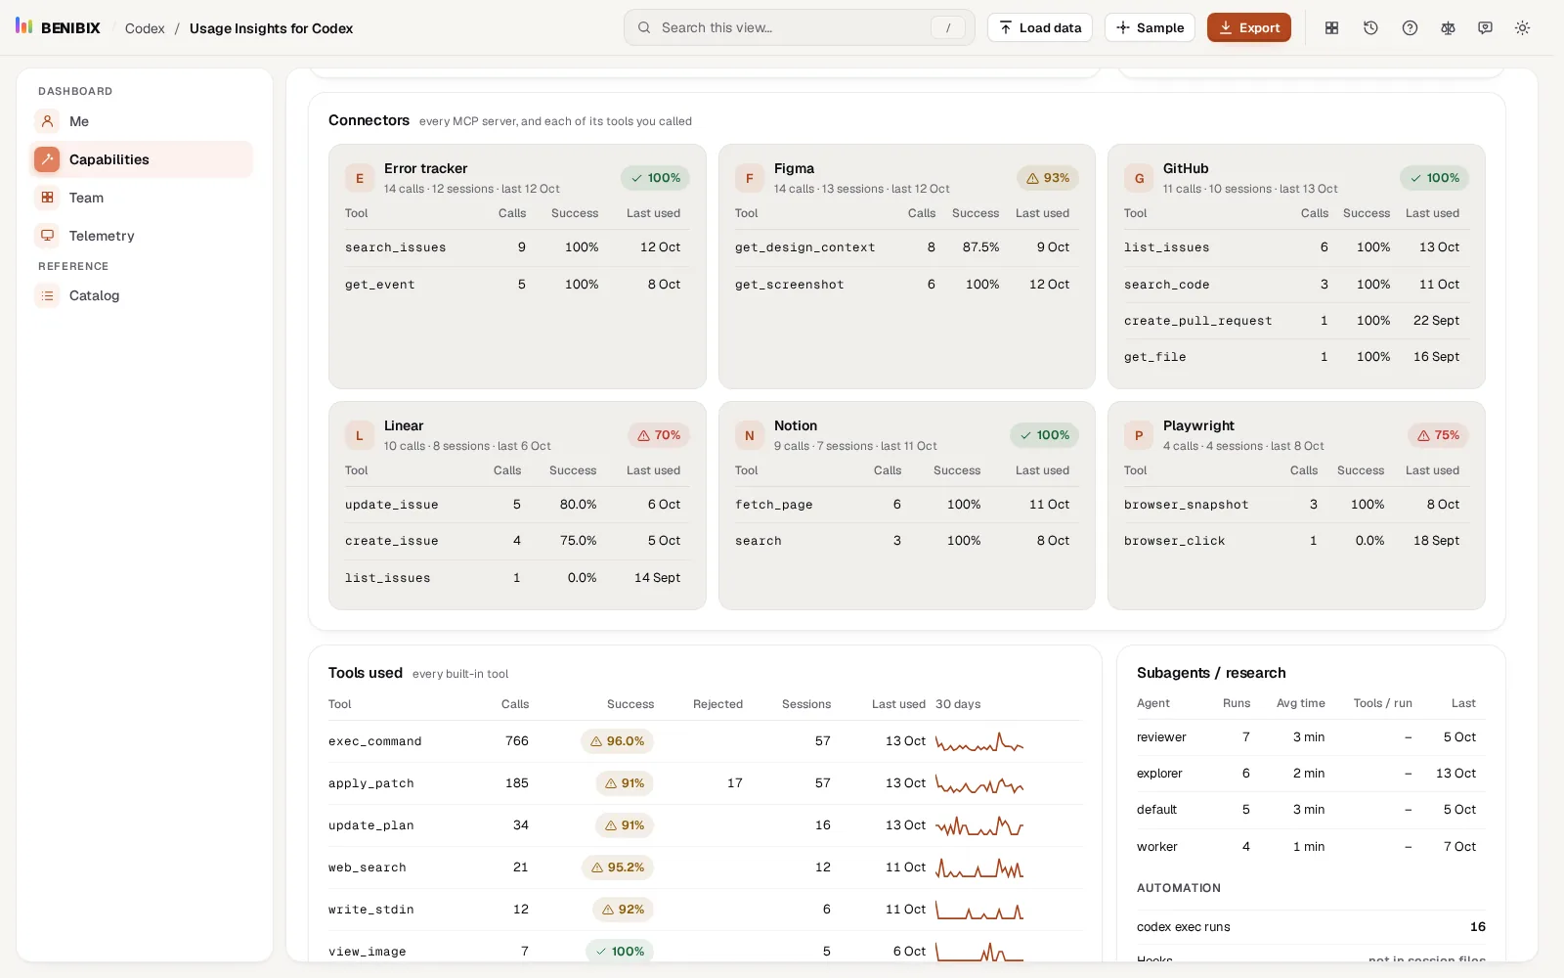
Task: Toggle the sun theme icon
Action: click(1522, 28)
